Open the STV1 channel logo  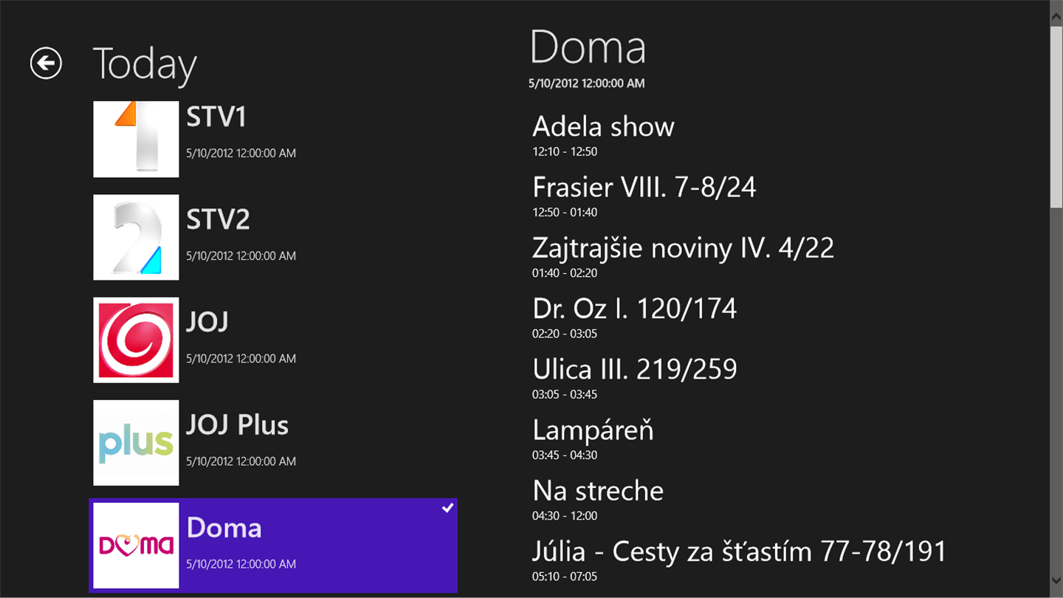(136, 139)
